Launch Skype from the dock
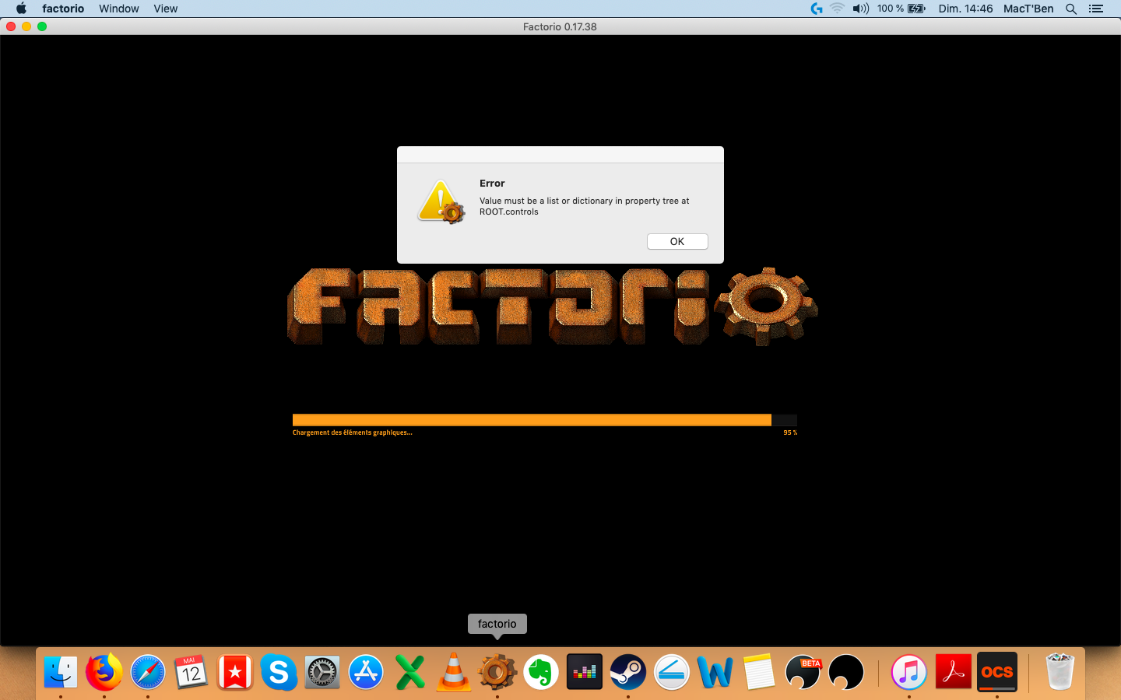 click(279, 672)
